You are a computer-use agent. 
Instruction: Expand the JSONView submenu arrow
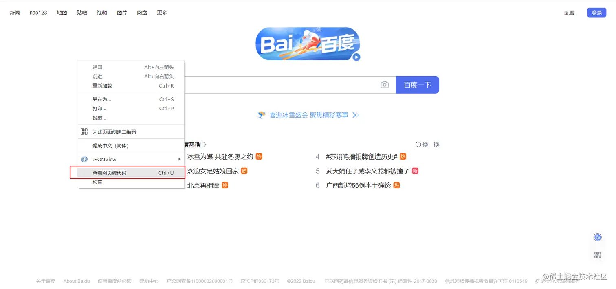pyautogui.click(x=179, y=159)
